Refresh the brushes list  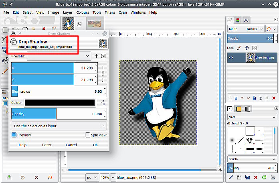point(264,177)
